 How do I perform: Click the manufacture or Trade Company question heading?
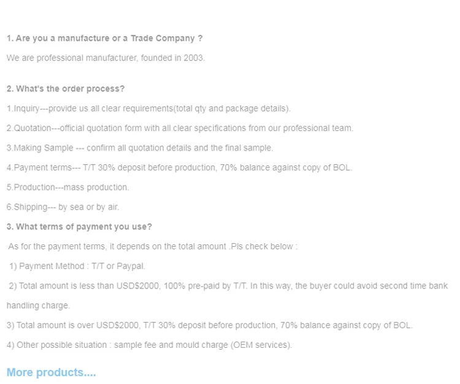104,39
